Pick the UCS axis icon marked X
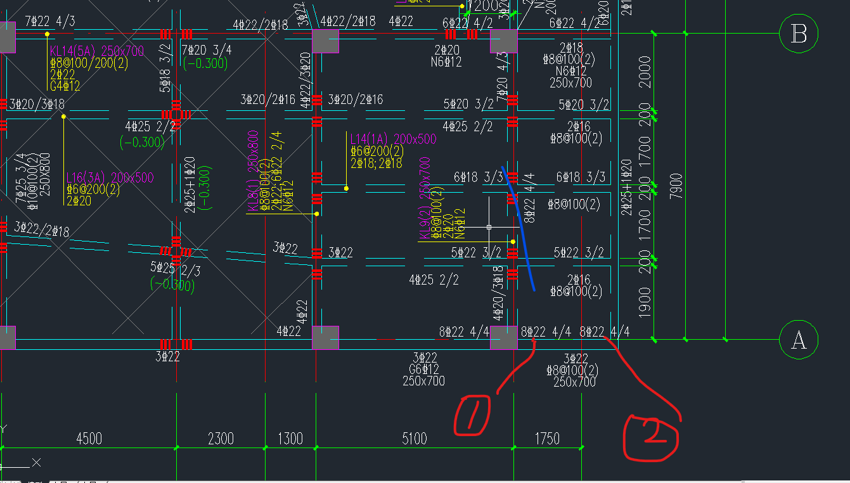 (37, 463)
